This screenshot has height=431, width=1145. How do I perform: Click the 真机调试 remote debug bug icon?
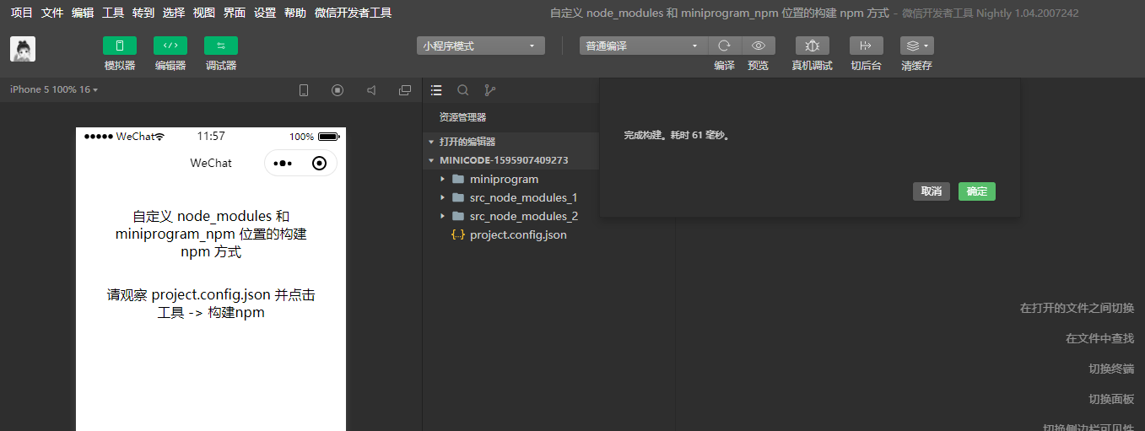[813, 46]
